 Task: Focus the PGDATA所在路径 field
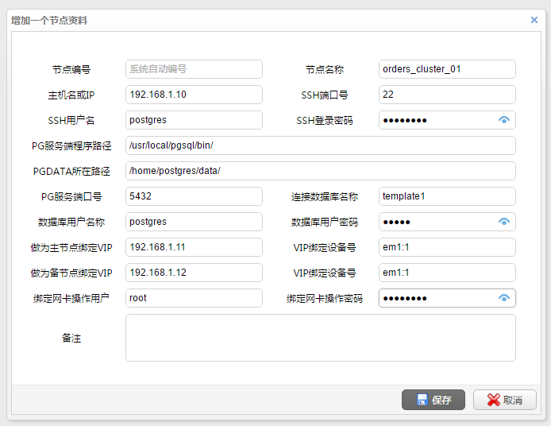(320, 171)
